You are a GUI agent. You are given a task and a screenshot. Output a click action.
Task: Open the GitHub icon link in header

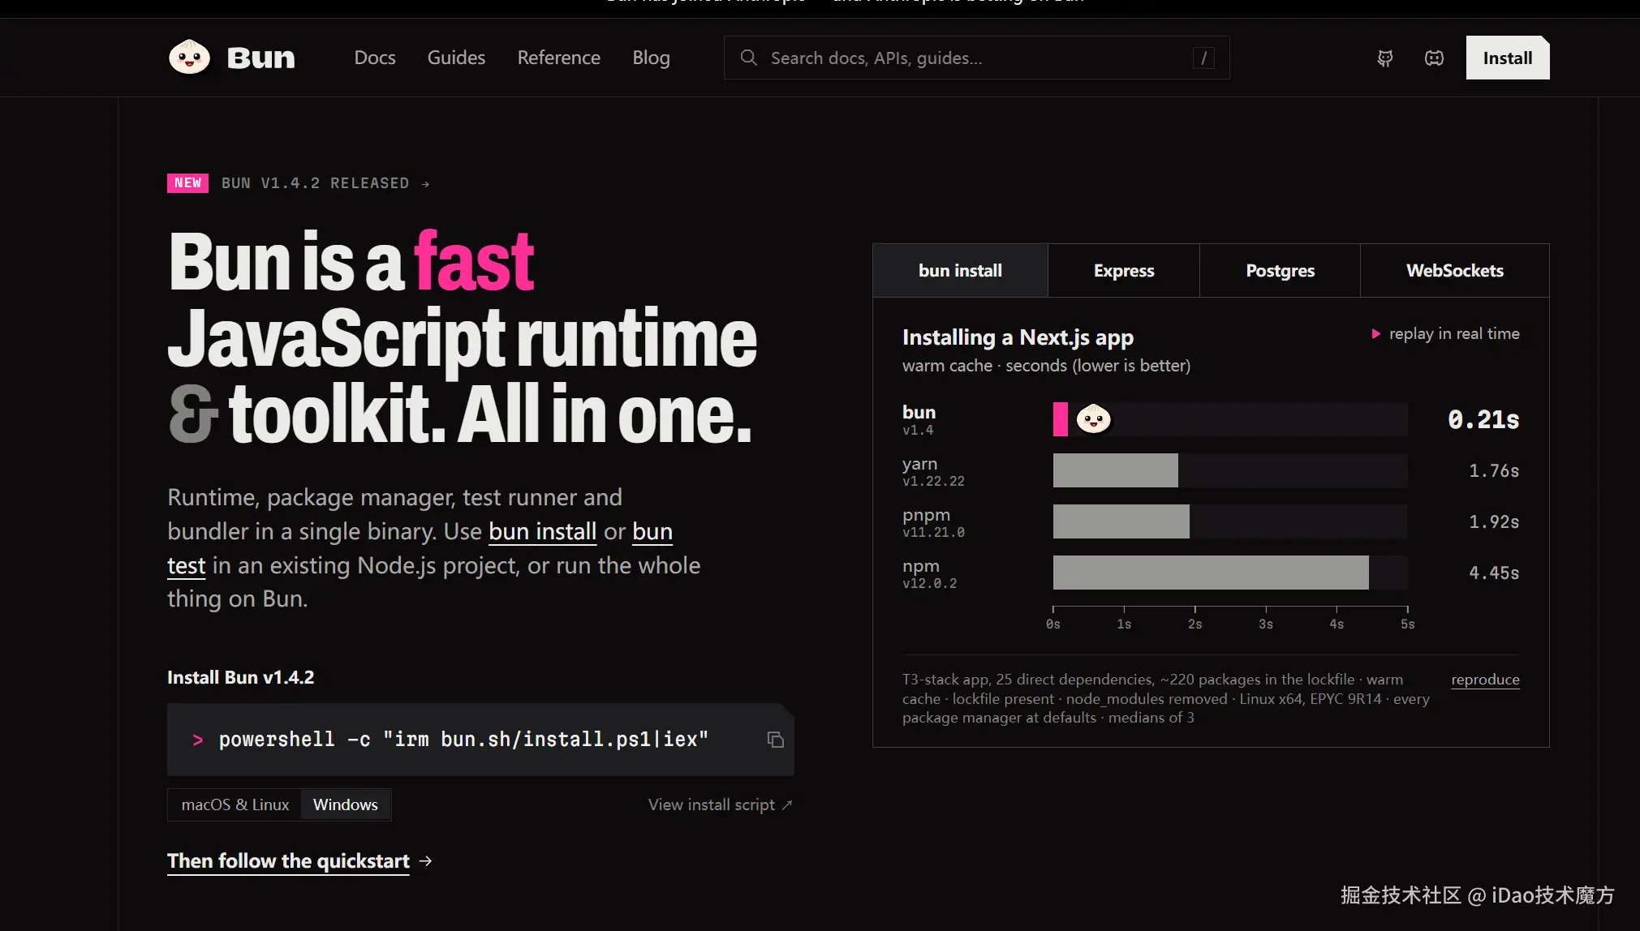coord(1385,58)
